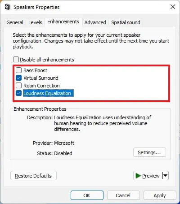Enable the Room Correction checkbox
The height and width of the screenshot is (204, 180).
tap(18, 86)
